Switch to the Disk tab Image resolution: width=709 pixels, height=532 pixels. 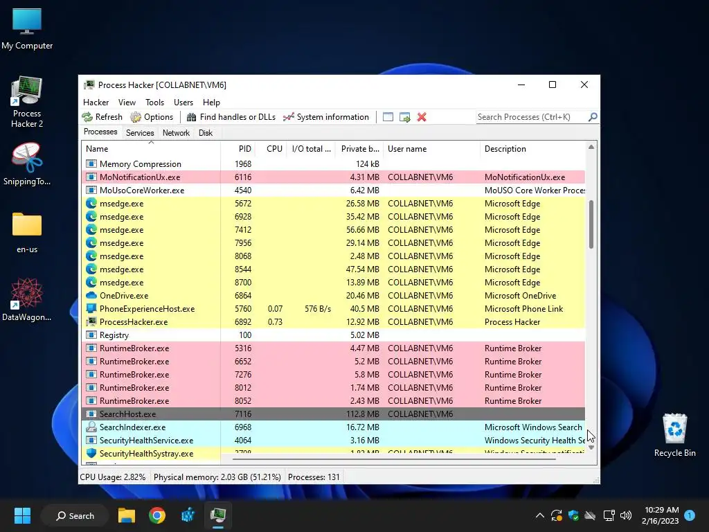coord(205,133)
